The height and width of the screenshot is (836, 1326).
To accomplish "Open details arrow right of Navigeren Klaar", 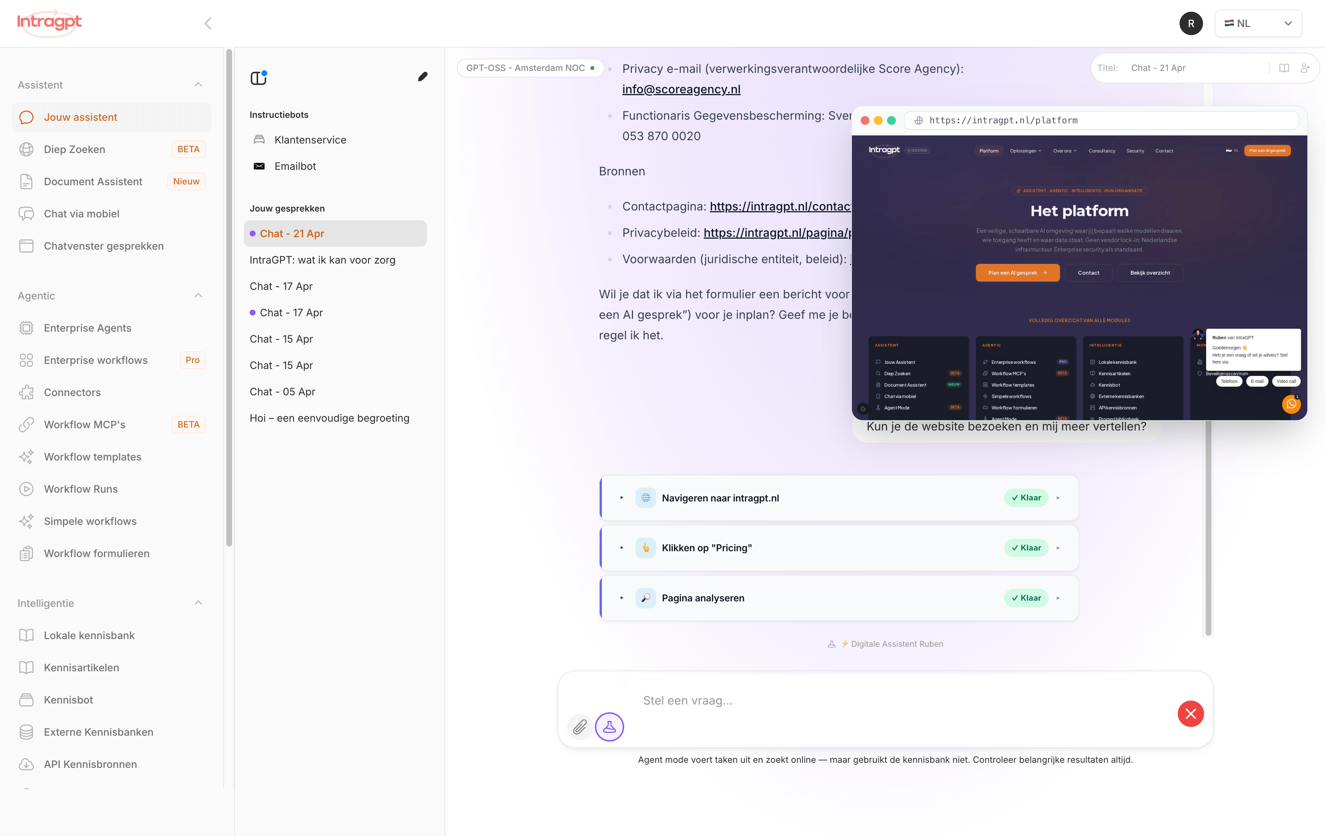I will tap(1058, 498).
